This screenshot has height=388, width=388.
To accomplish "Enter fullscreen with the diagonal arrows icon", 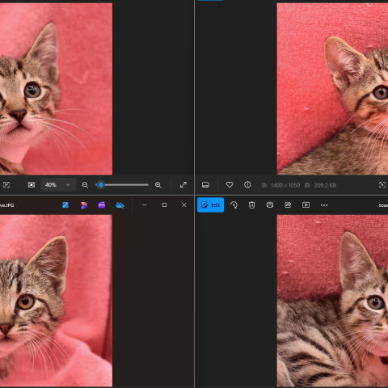I will (183, 185).
